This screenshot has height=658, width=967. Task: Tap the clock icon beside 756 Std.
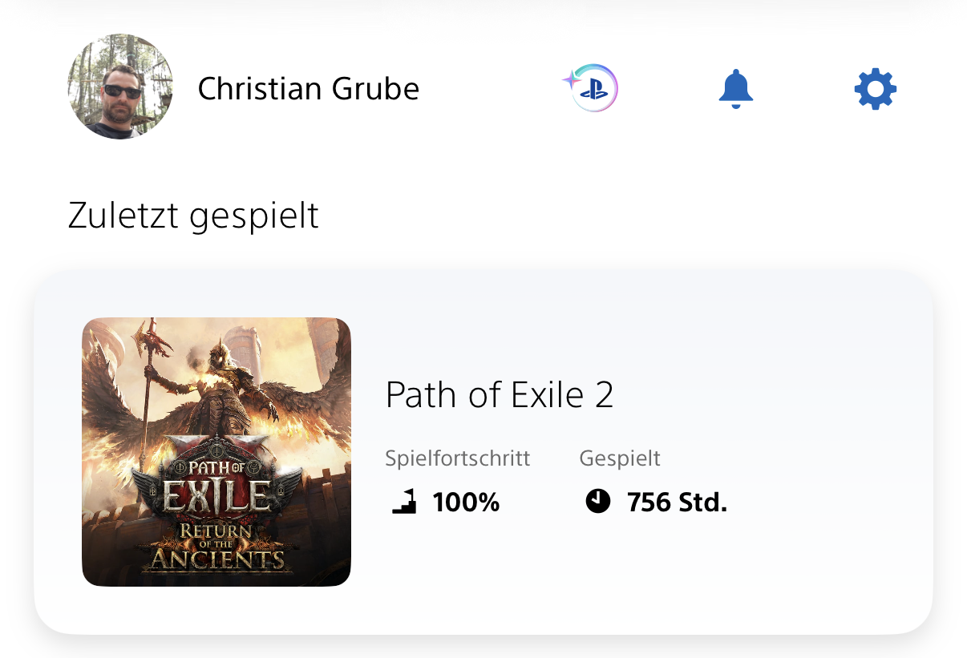click(x=598, y=502)
